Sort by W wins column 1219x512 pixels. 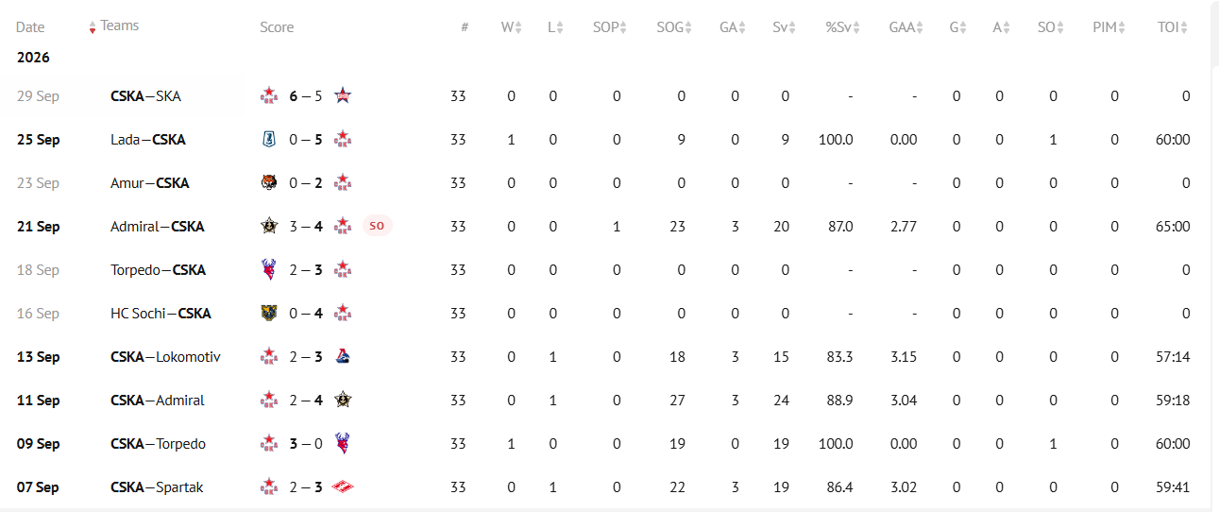click(511, 27)
